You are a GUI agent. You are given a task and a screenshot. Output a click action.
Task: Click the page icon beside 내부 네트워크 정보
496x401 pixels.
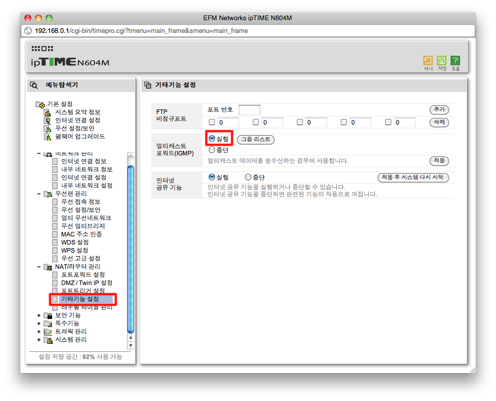click(x=55, y=170)
